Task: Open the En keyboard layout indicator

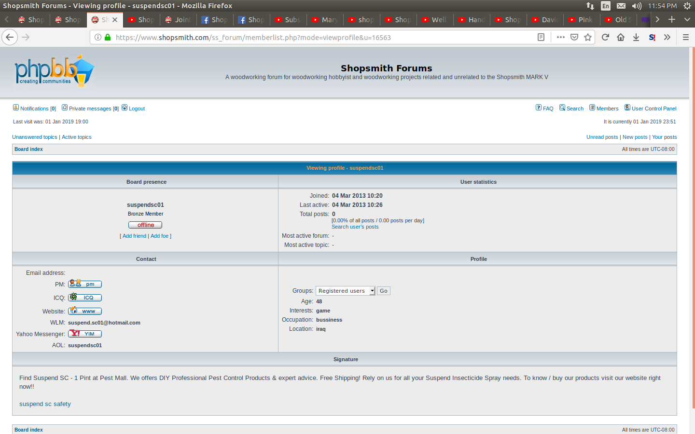Action: coord(606,6)
